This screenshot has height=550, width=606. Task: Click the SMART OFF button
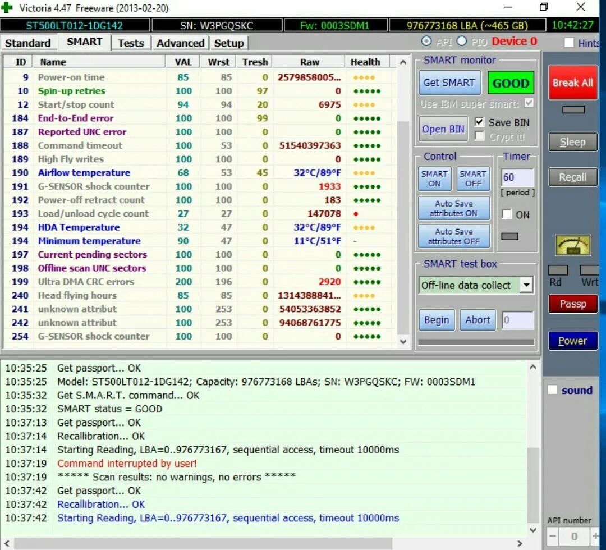click(473, 178)
